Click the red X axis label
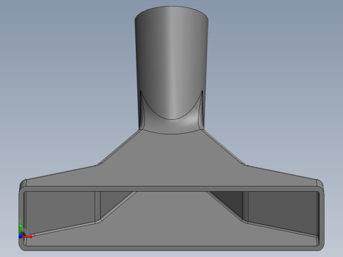Viewport: 343px width, 257px height. 34,235
